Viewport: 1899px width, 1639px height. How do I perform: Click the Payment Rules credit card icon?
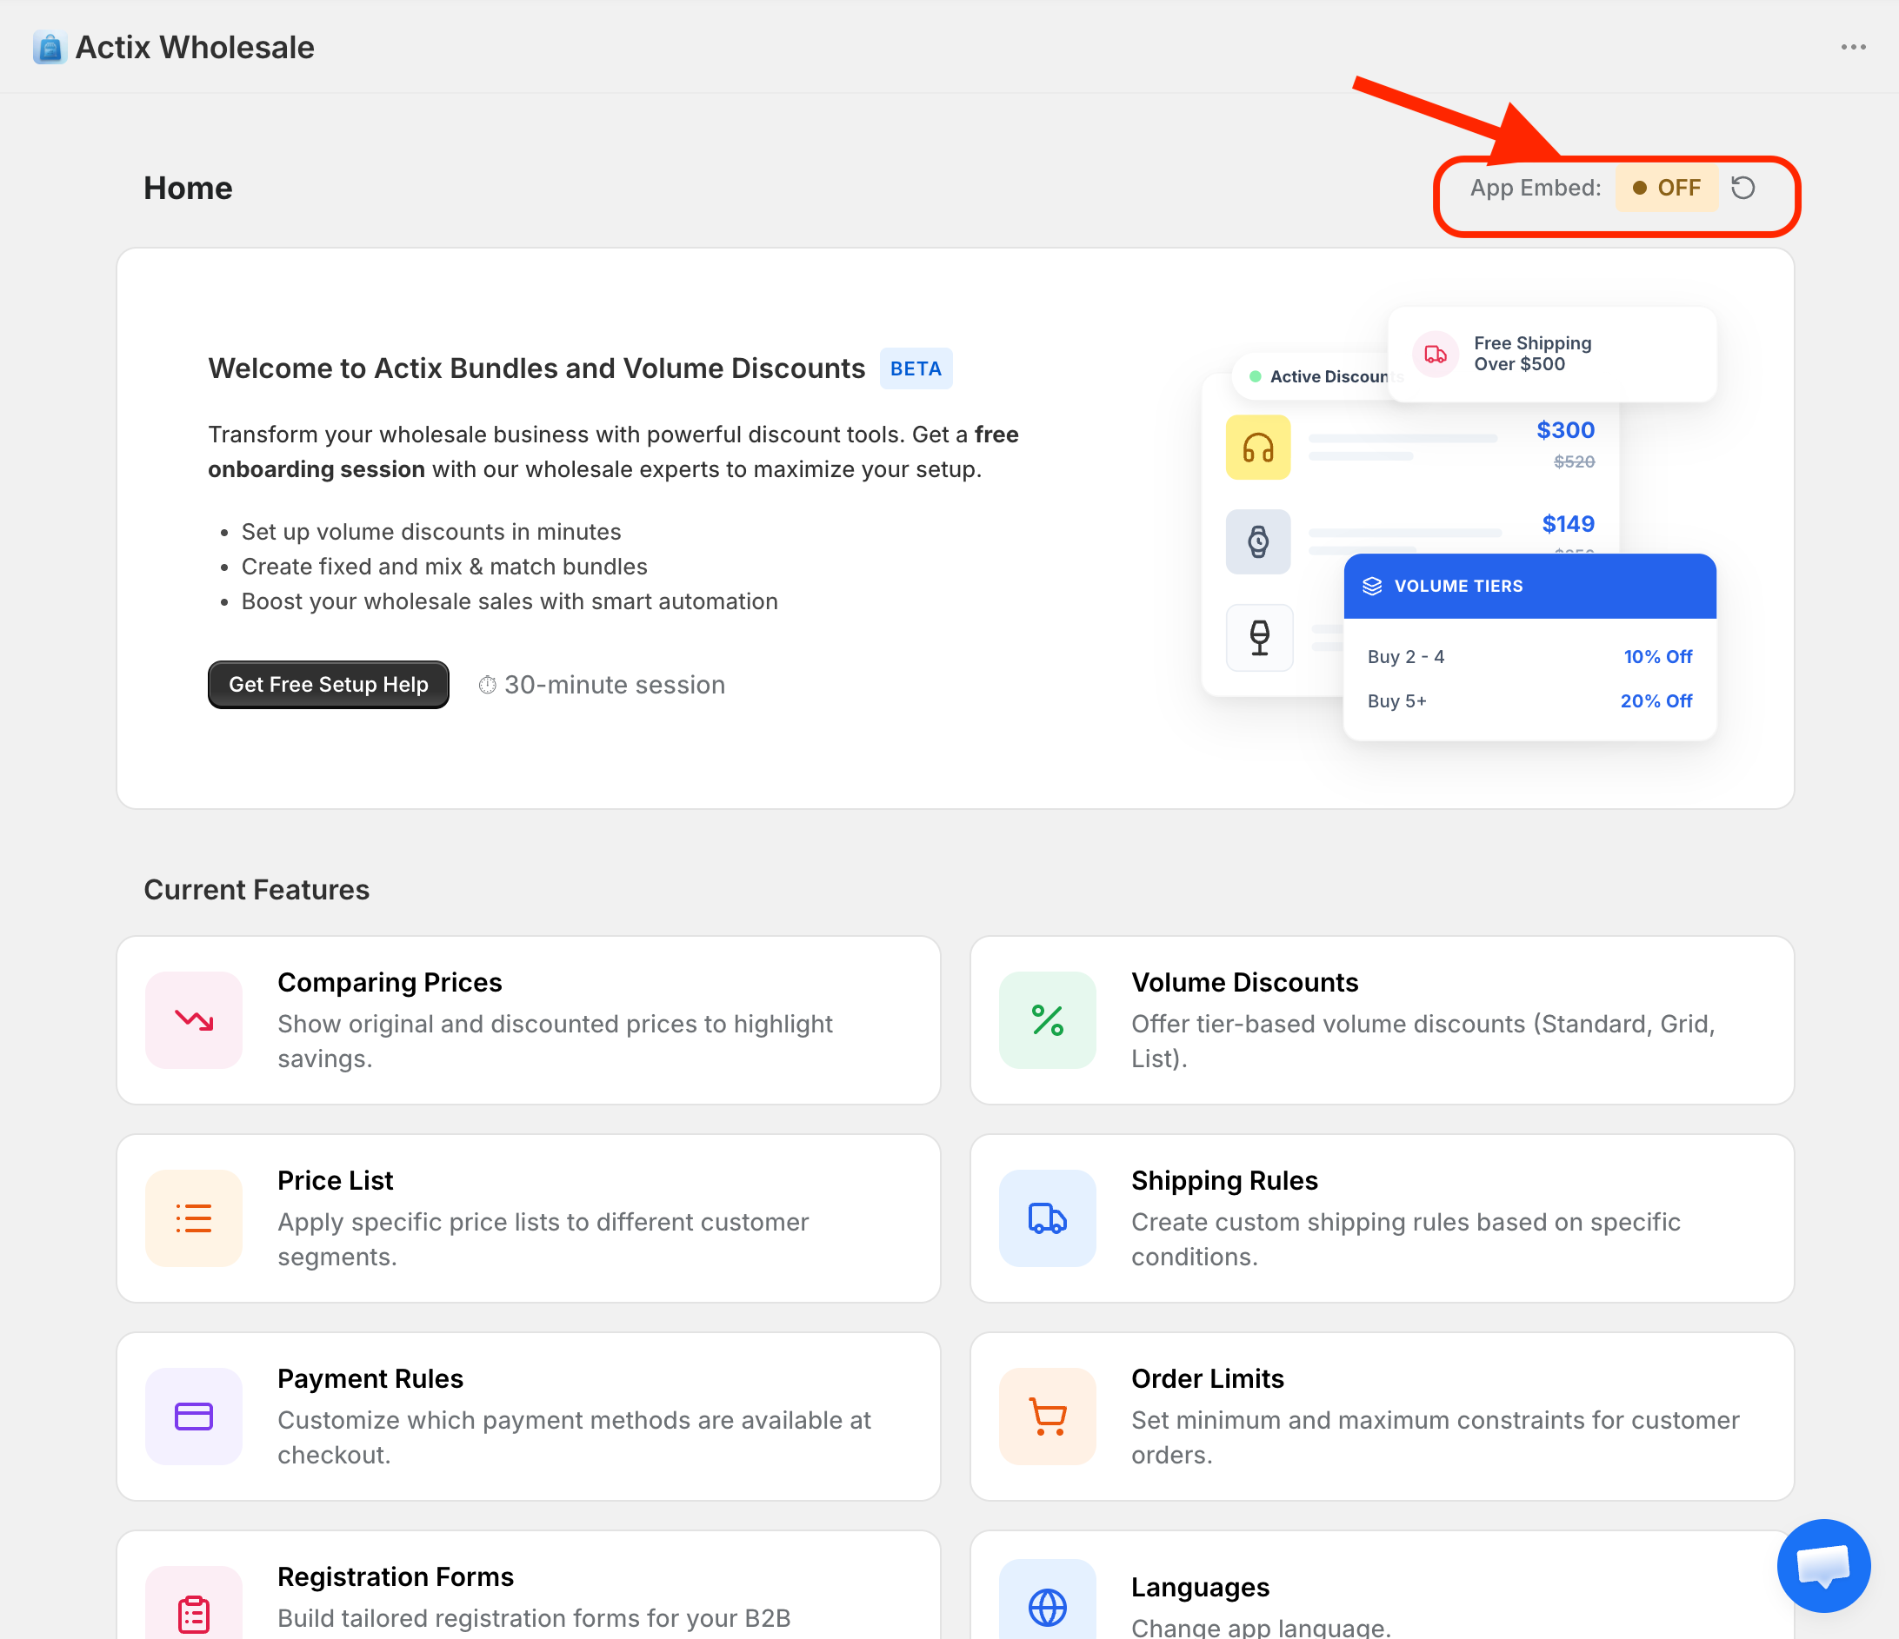click(193, 1417)
